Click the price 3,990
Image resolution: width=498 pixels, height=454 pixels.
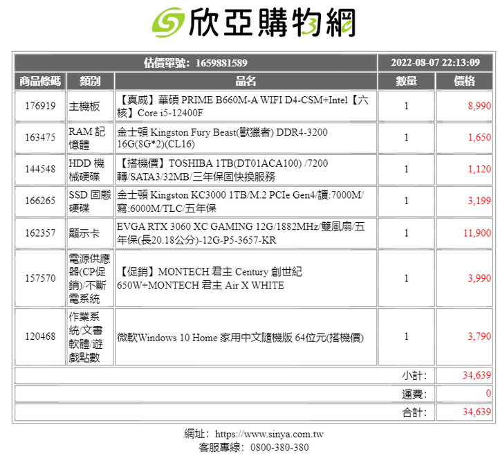tap(479, 278)
